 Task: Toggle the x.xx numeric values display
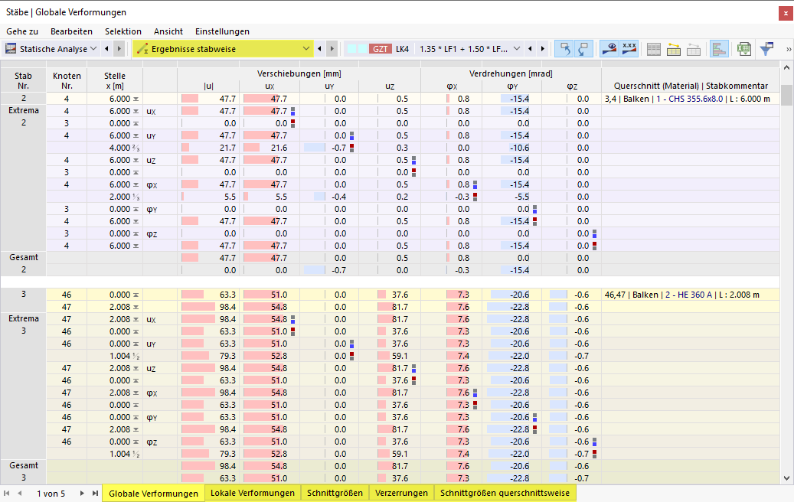[629, 49]
